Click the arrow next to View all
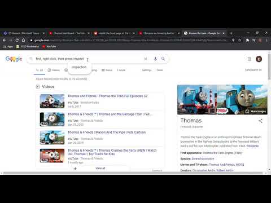 tap(75, 169)
